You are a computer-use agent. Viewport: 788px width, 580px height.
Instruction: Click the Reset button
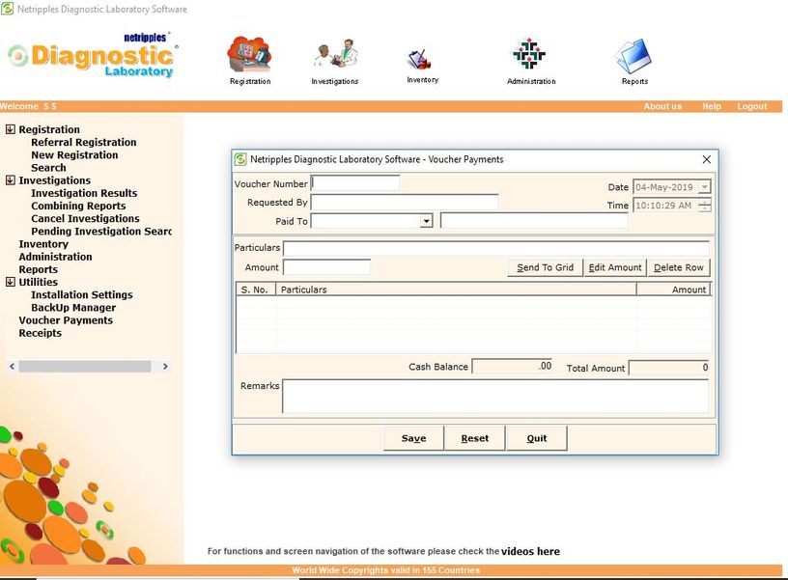(475, 438)
